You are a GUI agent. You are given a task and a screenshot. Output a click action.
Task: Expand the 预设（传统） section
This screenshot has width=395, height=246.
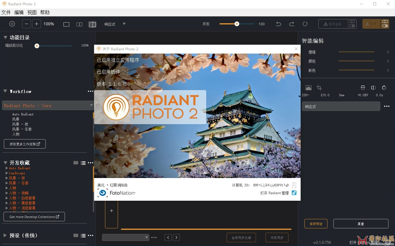pyautogui.click(x=5, y=235)
